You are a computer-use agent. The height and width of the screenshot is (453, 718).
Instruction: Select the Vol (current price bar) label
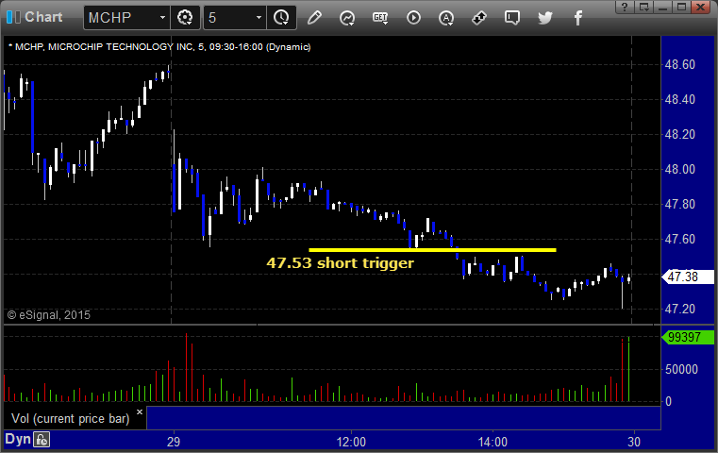pos(71,419)
